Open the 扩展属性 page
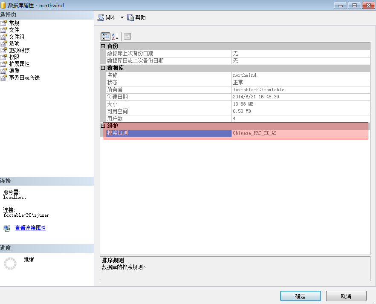The image size is (376, 304). pyautogui.click(x=19, y=64)
